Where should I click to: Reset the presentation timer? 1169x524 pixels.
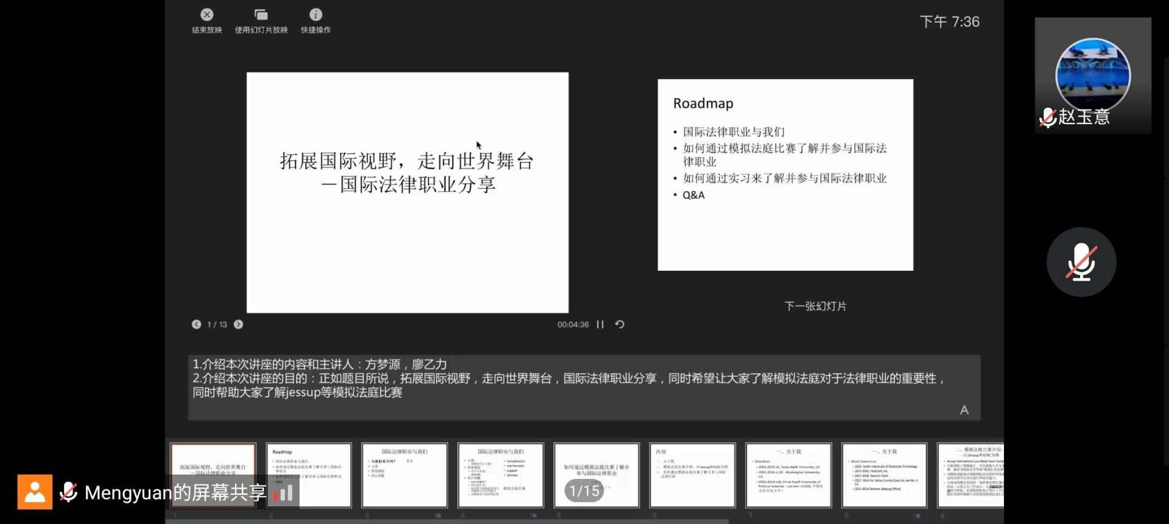(620, 324)
